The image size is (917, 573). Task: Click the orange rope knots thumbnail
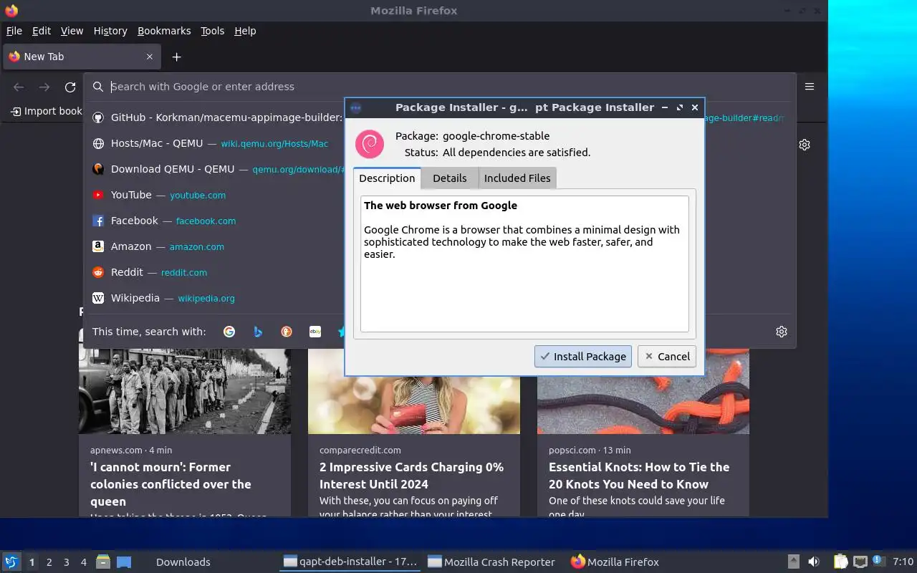pyautogui.click(x=643, y=391)
